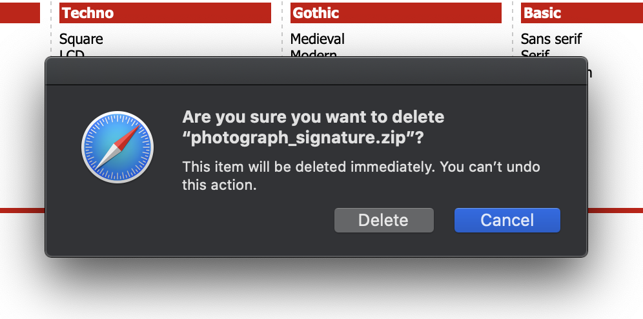Click the red divider line right of dialog
643x319 pixels.
click(x=615, y=211)
